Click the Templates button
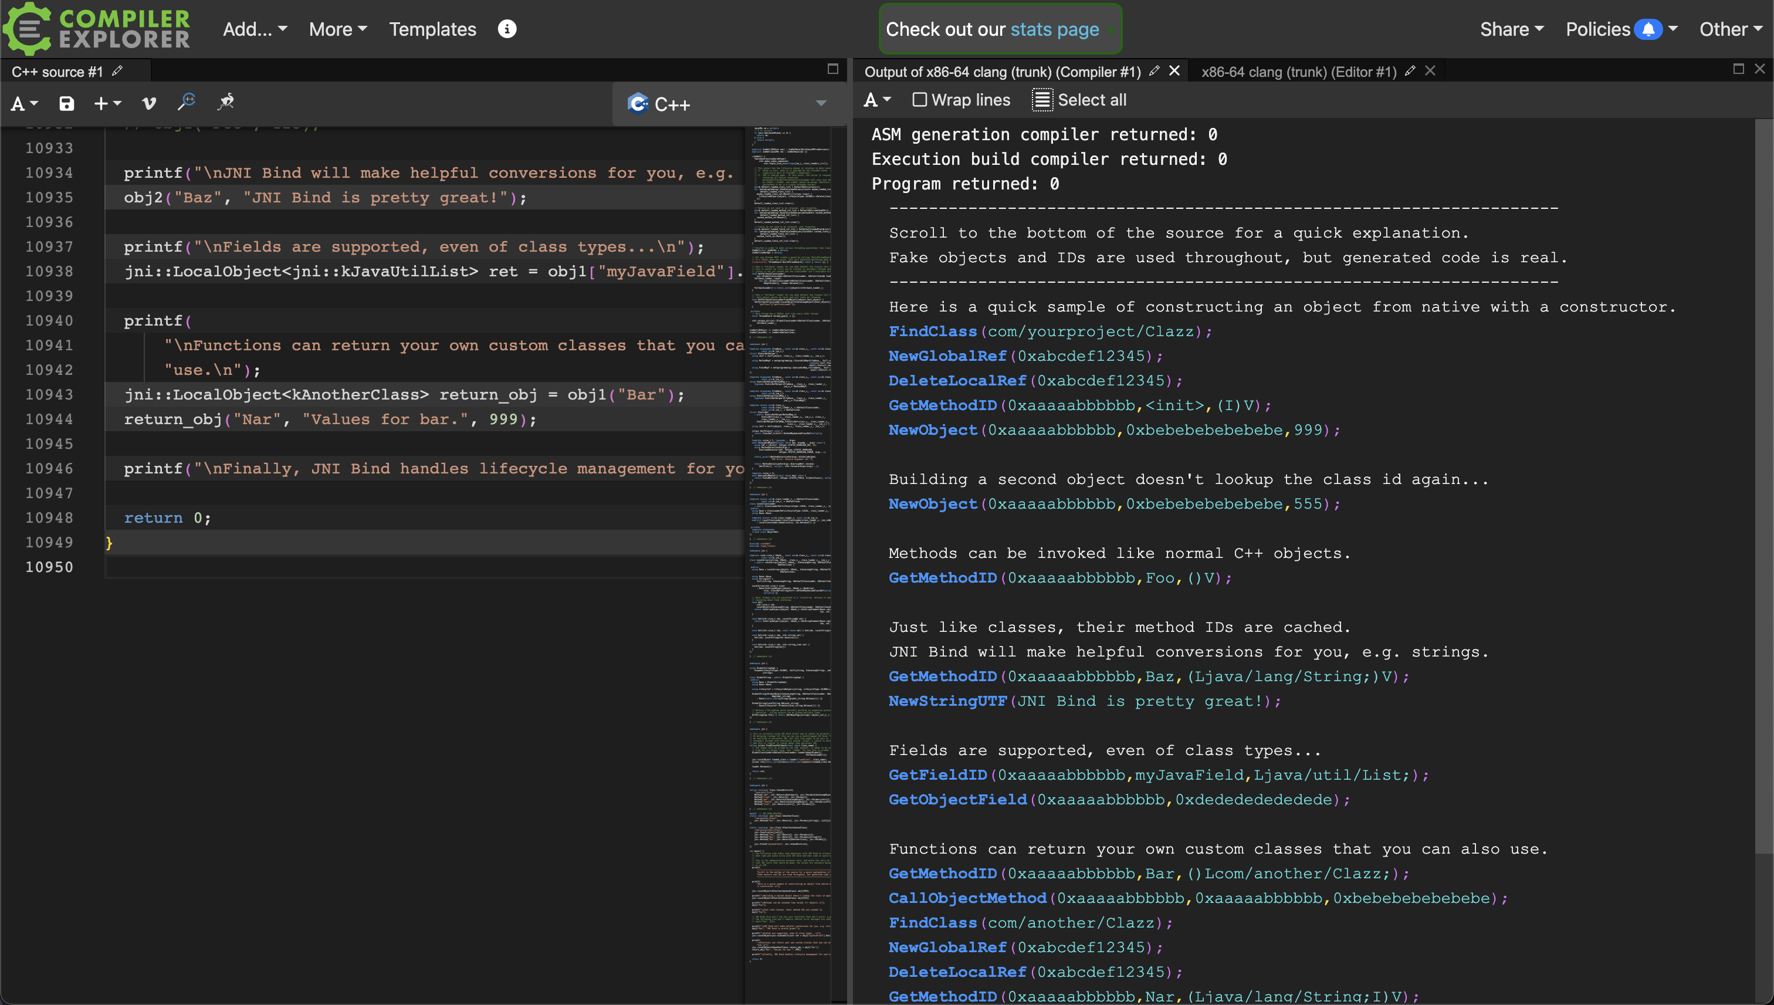The height and width of the screenshot is (1005, 1774). coord(432,29)
